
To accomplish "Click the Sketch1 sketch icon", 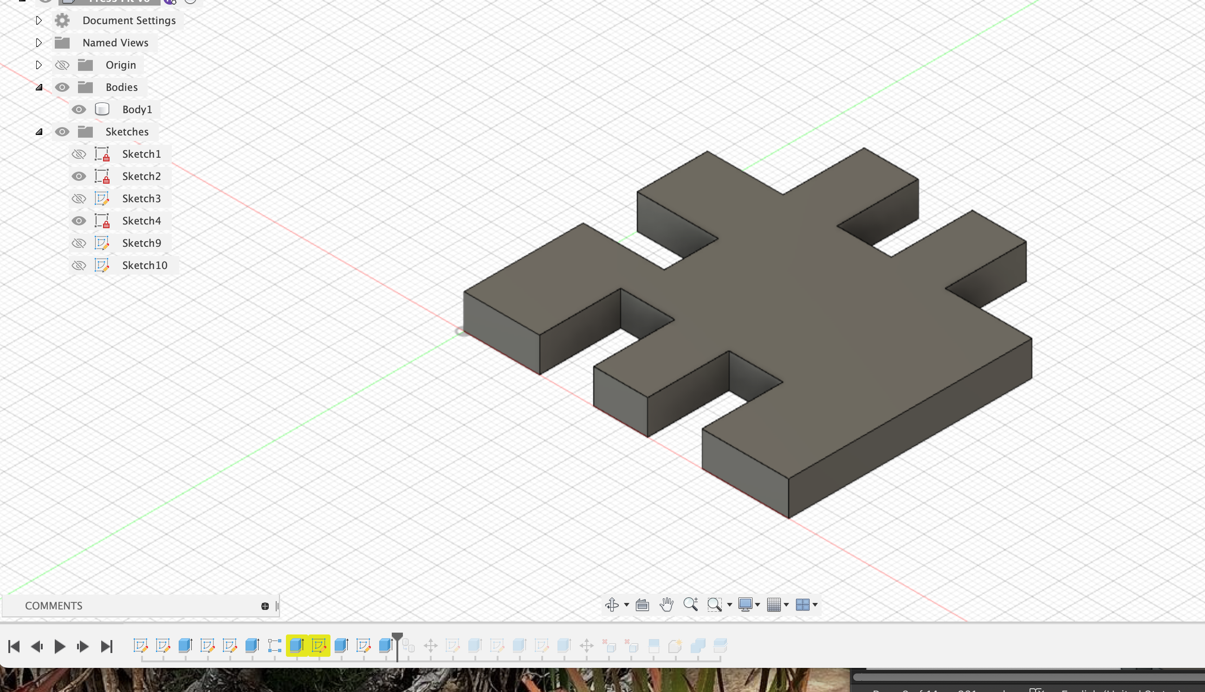I will click(x=102, y=154).
